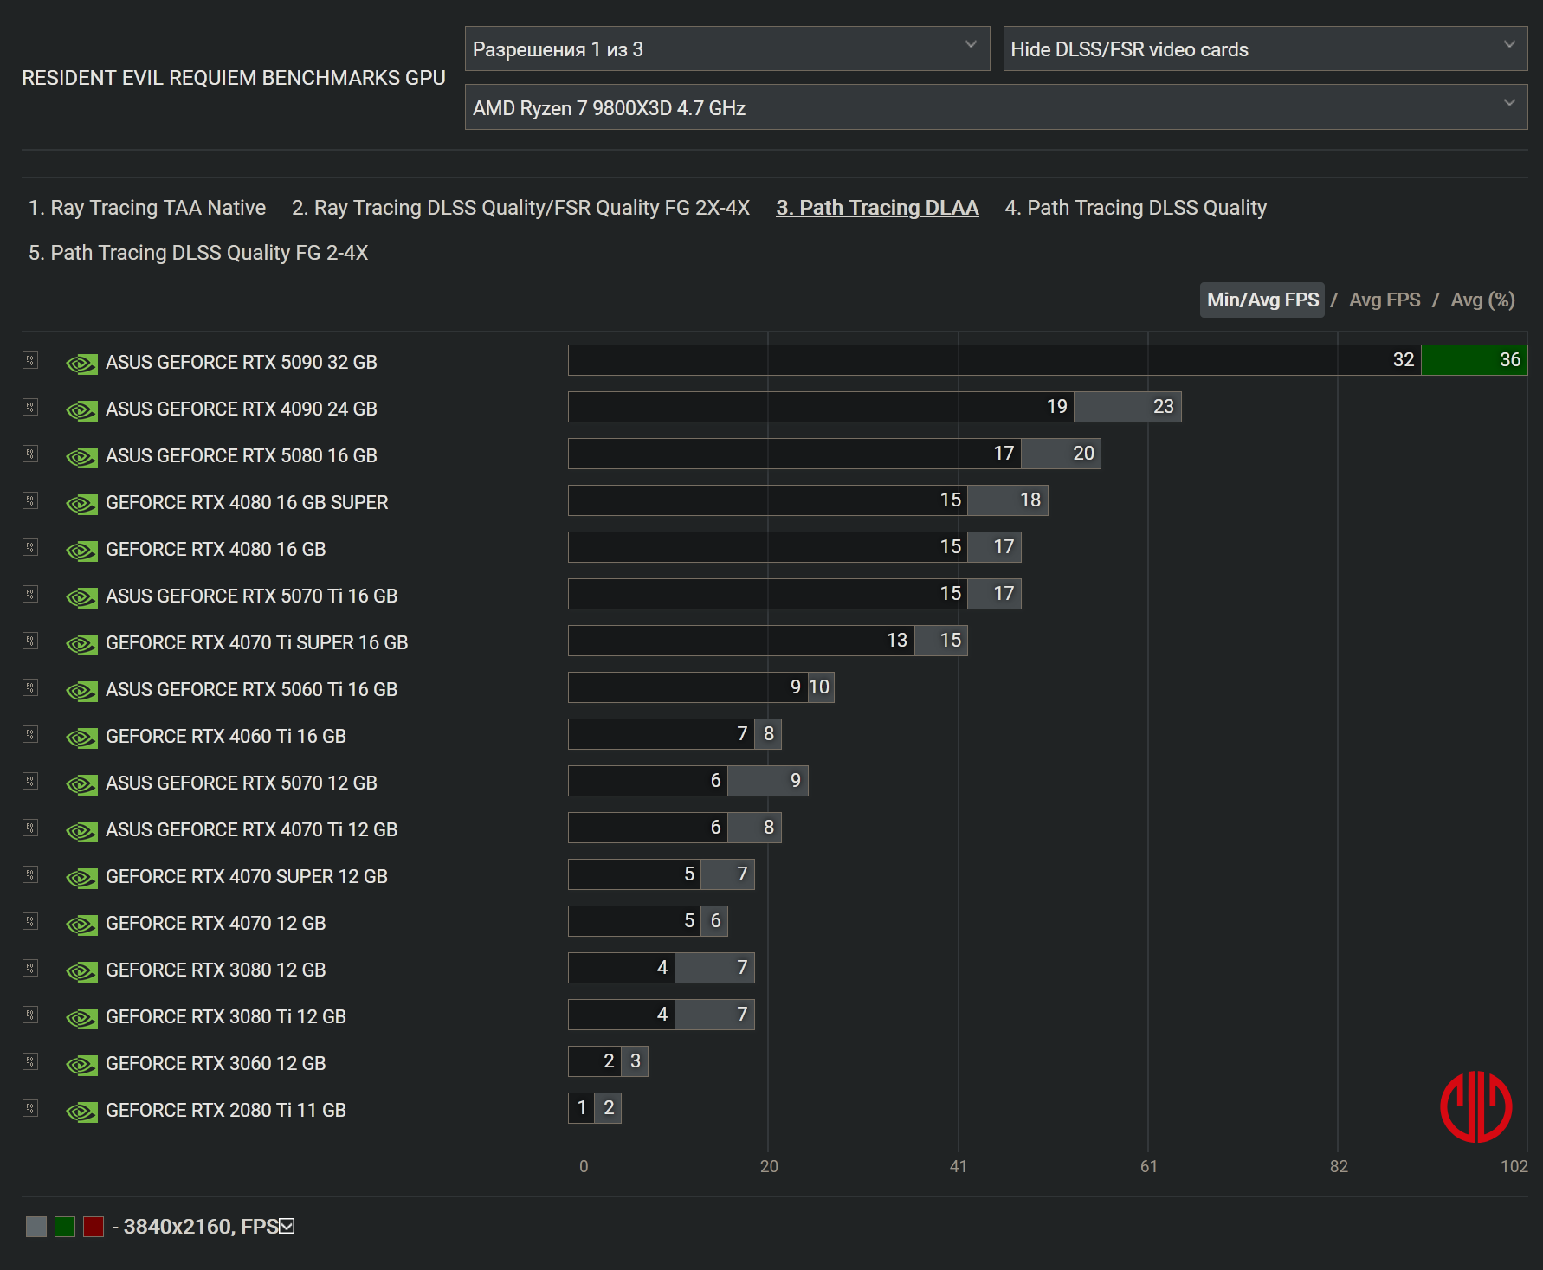Click the small square icon left of RTX 5080 row
Image resolution: width=1543 pixels, height=1270 pixels.
tap(30, 454)
